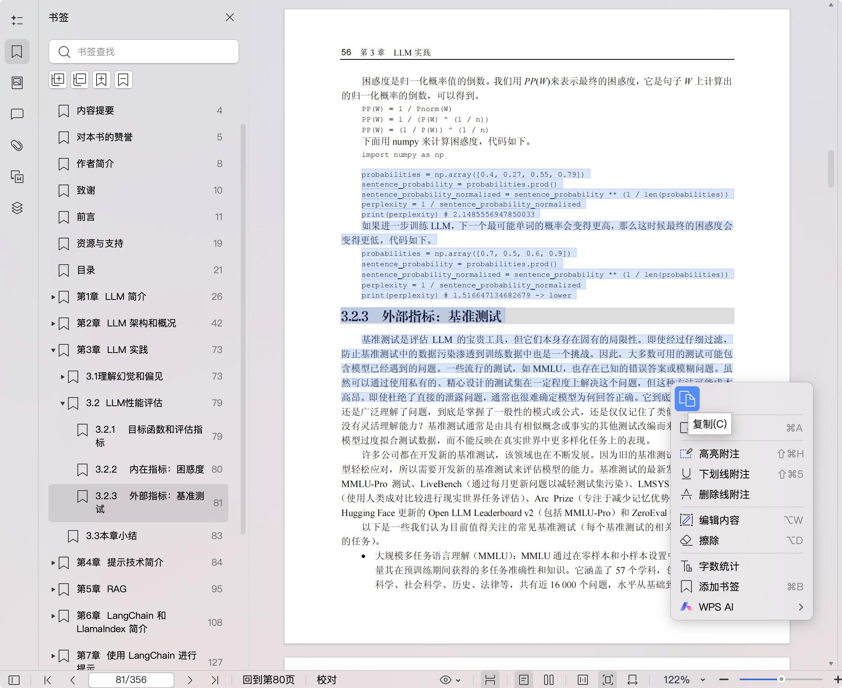Screen dimensions: 842x688
Task: Expand 第2章 LLM 架构和概况 bookmark
Action: (53, 323)
